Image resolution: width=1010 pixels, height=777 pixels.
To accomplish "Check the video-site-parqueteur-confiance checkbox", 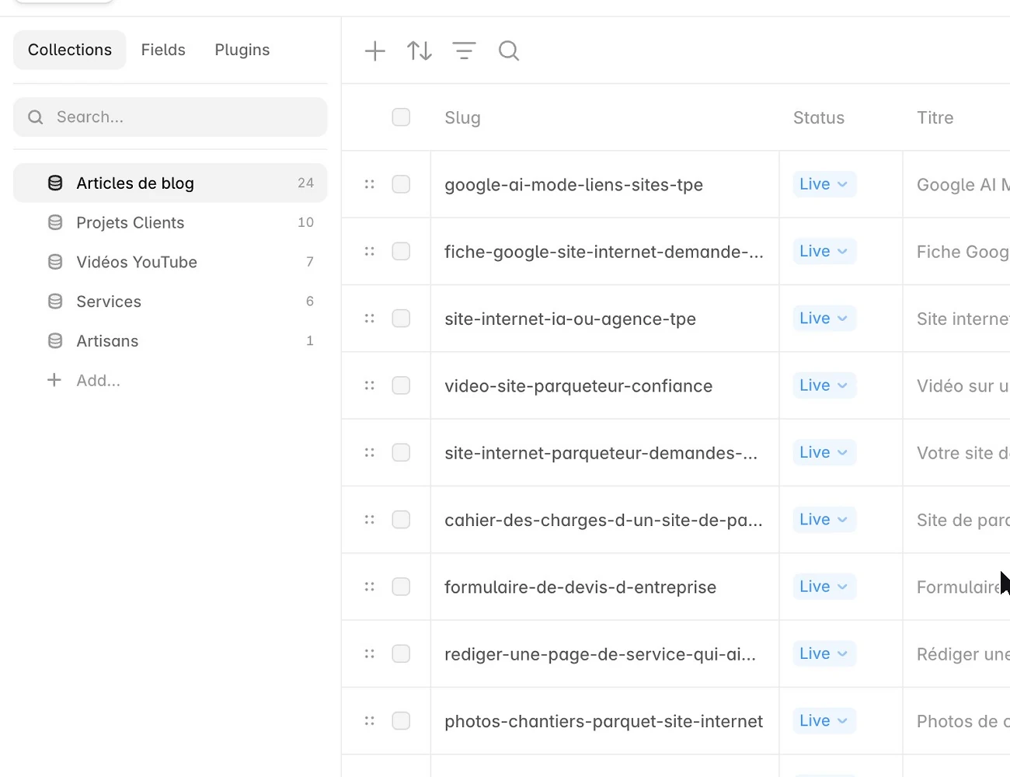I will 401,385.
